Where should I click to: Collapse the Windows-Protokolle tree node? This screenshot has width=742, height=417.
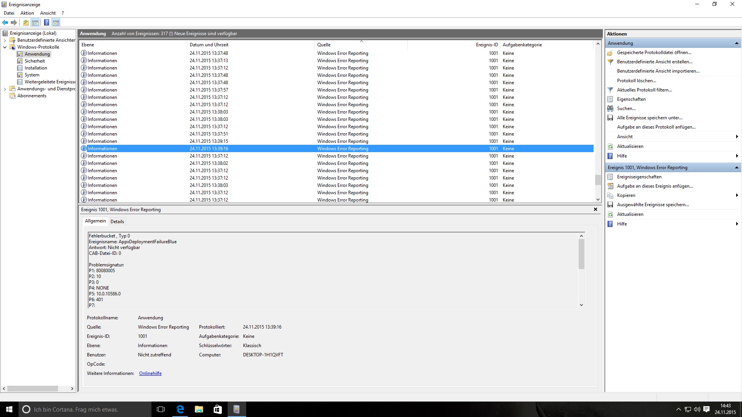pyautogui.click(x=5, y=47)
